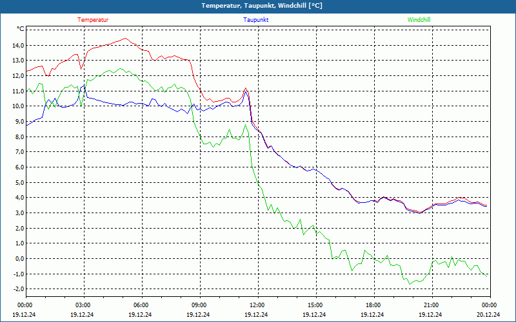Click the '21:00' time axis label
516x322 pixels.
pos(432,305)
